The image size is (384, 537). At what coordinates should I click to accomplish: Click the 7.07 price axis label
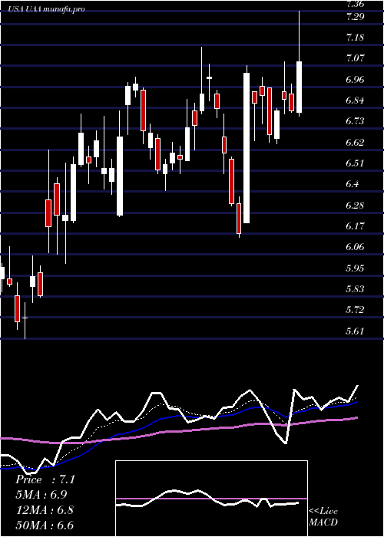[355, 58]
